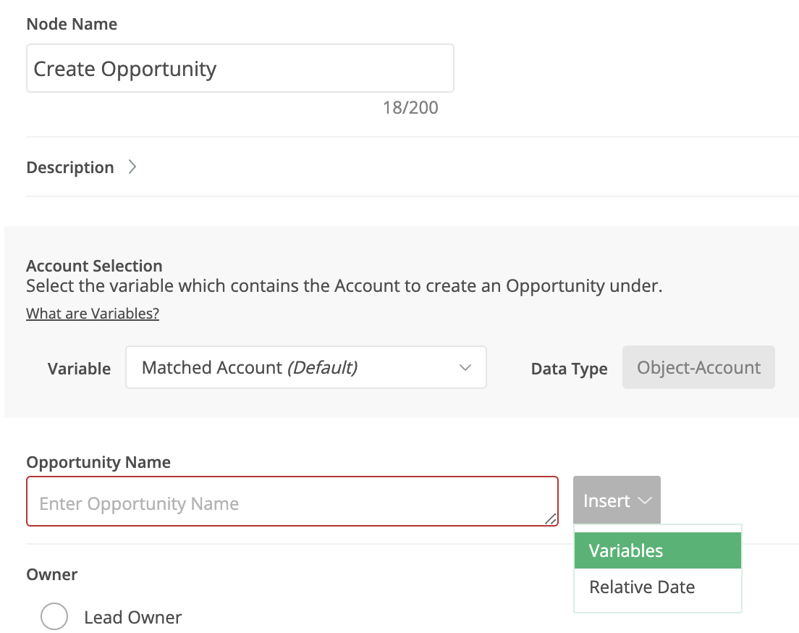This screenshot has height=633, width=799.
Task: Click the Owner section label
Action: [52, 574]
